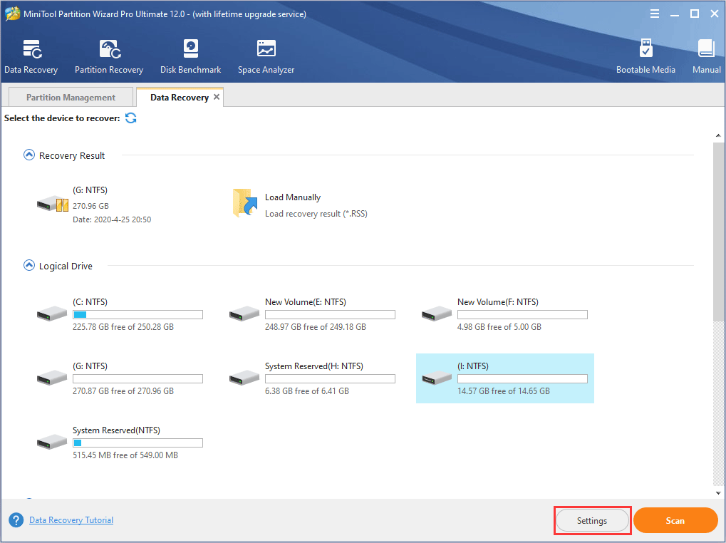Open the Manual from the toolbar
The height and width of the screenshot is (543, 726).
click(707, 57)
